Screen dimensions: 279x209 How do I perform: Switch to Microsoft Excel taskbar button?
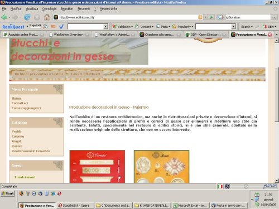click(191, 206)
